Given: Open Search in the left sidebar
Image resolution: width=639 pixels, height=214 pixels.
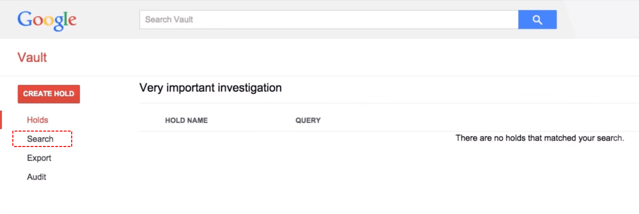Looking at the screenshot, I should [x=40, y=139].
